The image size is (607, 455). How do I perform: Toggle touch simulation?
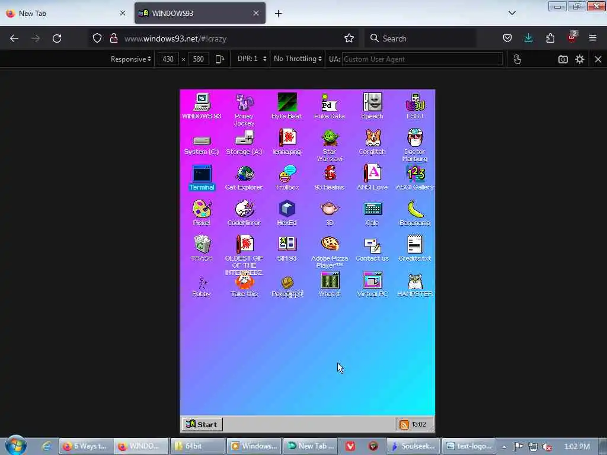pos(517,59)
